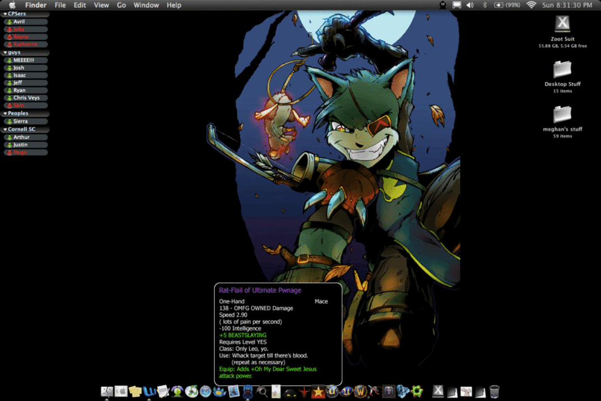Image resolution: width=601 pixels, height=401 pixels.
Task: Open the Finder menu
Action: [x=36, y=5]
